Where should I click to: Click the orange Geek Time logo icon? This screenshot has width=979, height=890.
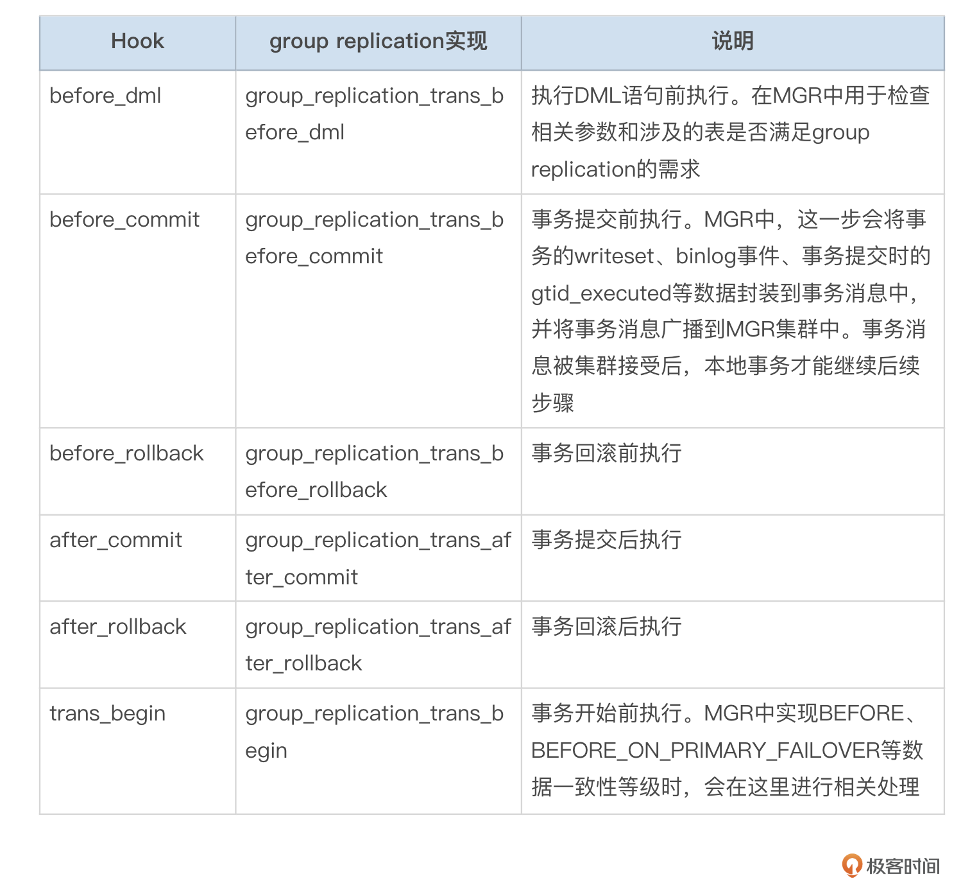click(852, 866)
